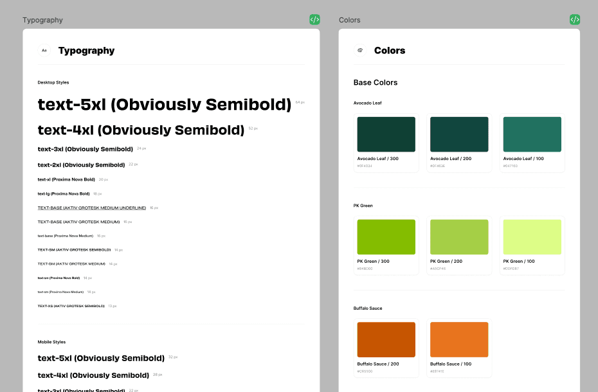Select the Buffalo Sauce / 200 swatch

point(386,340)
